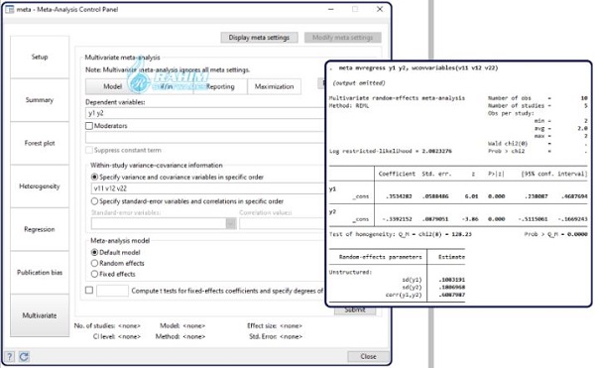Open the Model tab
Screen dimensions: 595x368
113,86
